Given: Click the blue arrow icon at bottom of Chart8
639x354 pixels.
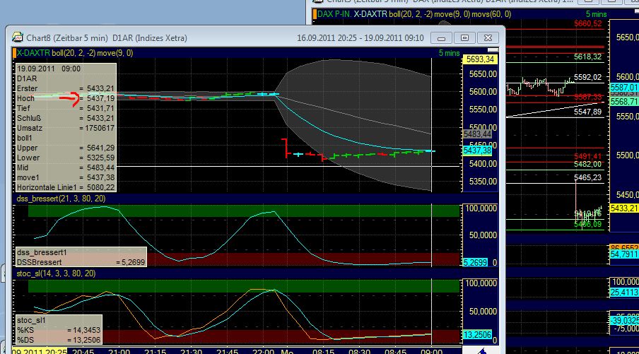Looking at the screenshot, I should tap(482, 350).
